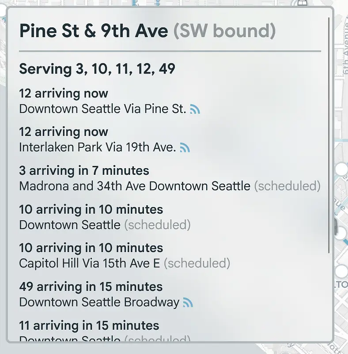Image resolution: width=348 pixels, height=354 pixels.
Task: Click the partial stop icon above the popup's top-right corner
Action: [302, 3]
